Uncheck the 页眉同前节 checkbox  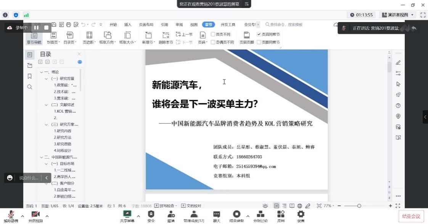(x=259, y=34)
